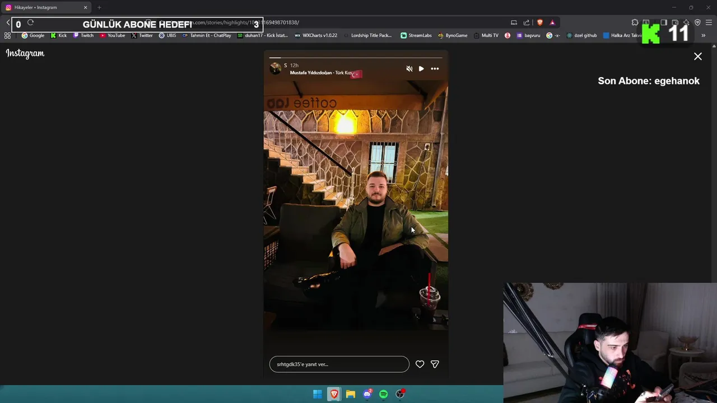Open OBS Studio from taskbar

tap(400, 394)
